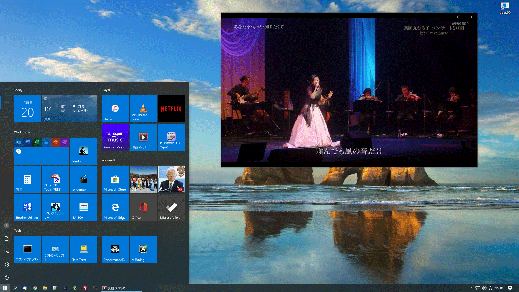Expand the Start menu hamburger
This screenshot has width=519, height=292.
pyautogui.click(x=7, y=90)
